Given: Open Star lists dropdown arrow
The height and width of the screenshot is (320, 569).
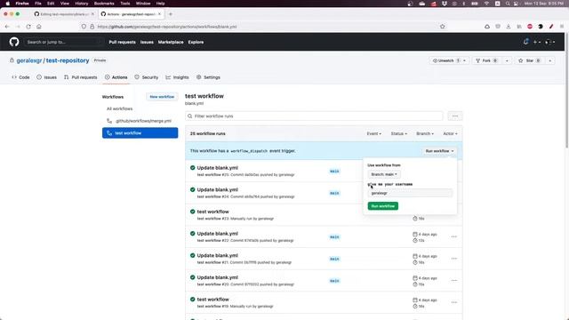Looking at the screenshot, I should click(x=550, y=60).
